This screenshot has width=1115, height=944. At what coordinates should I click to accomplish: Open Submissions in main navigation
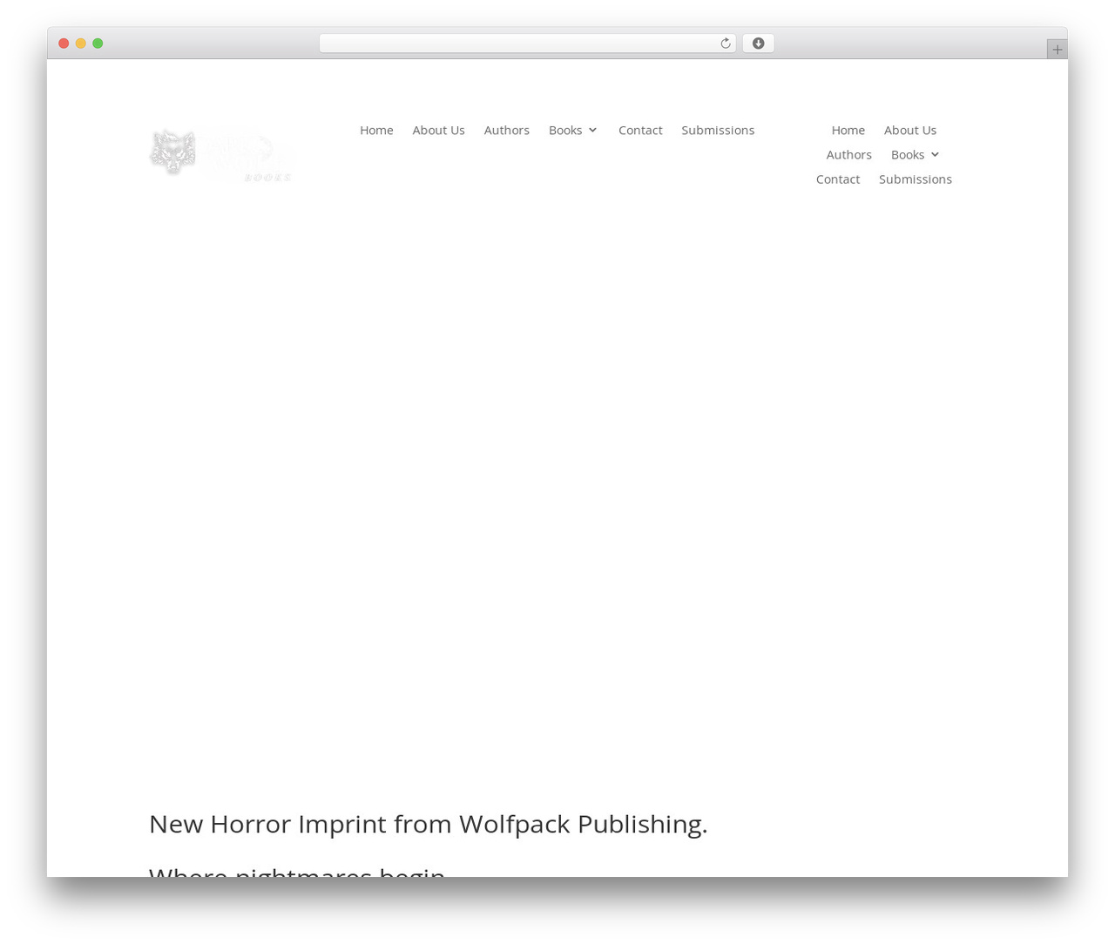[718, 130]
